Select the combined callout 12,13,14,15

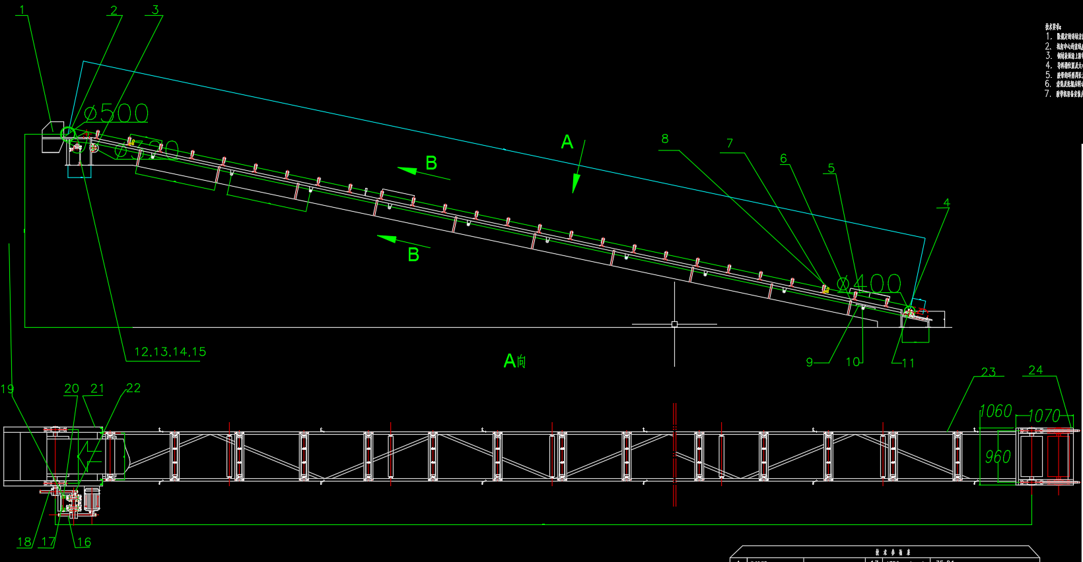click(x=170, y=352)
